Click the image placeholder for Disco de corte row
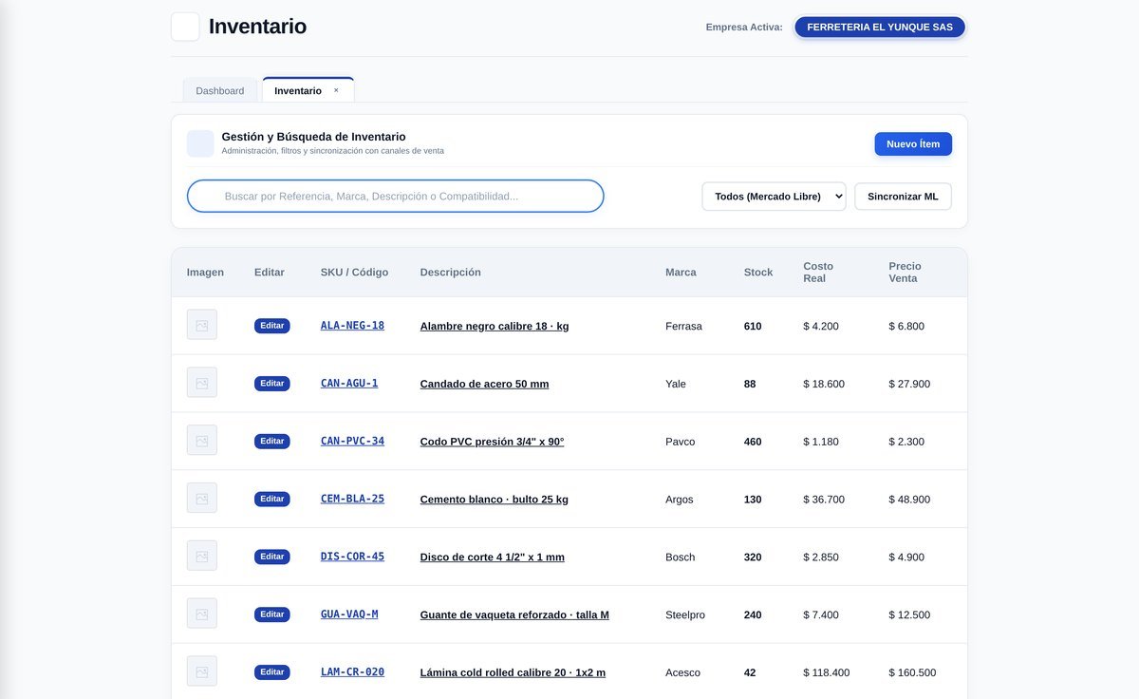The height and width of the screenshot is (699, 1139). 202,557
